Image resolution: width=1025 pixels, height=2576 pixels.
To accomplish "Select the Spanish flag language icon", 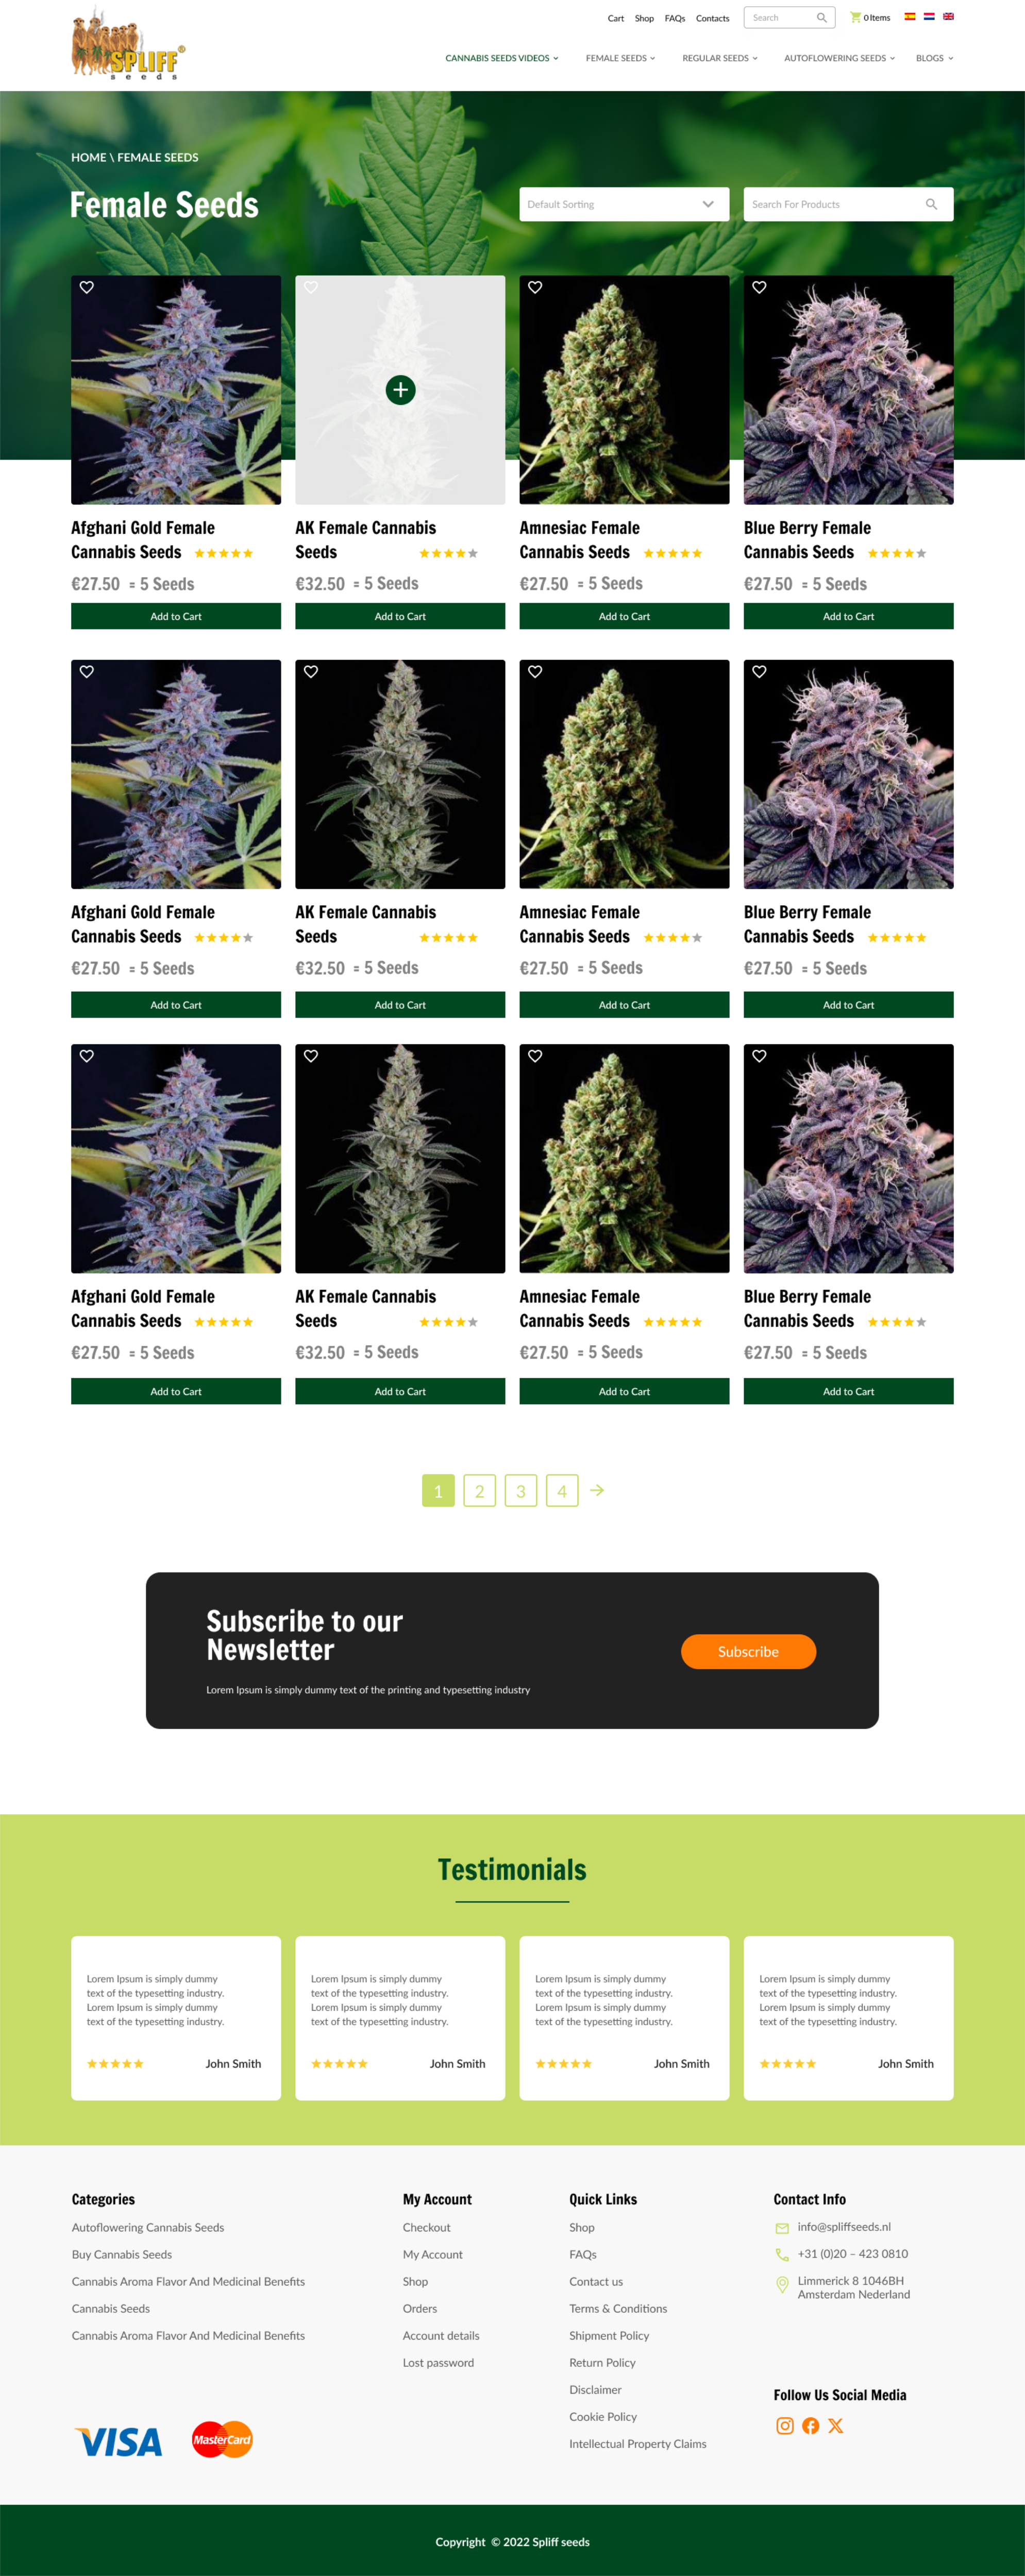I will pyautogui.click(x=910, y=16).
